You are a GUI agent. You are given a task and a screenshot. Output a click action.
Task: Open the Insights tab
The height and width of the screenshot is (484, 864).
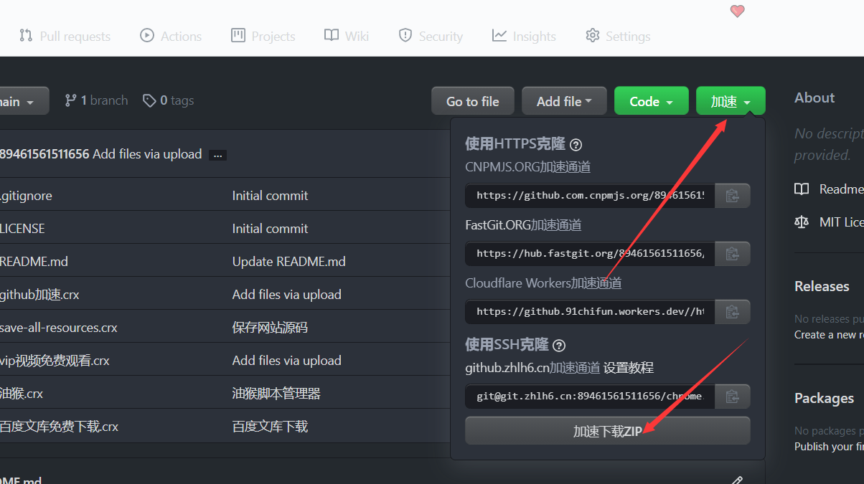(524, 36)
